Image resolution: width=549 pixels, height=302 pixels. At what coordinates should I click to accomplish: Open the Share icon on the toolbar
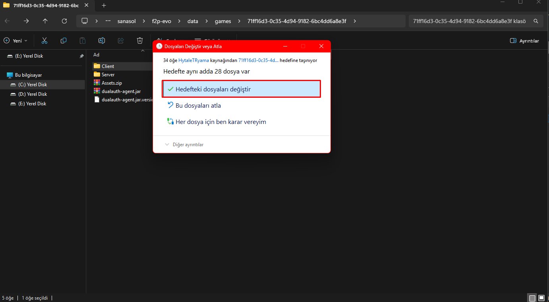tap(120, 40)
